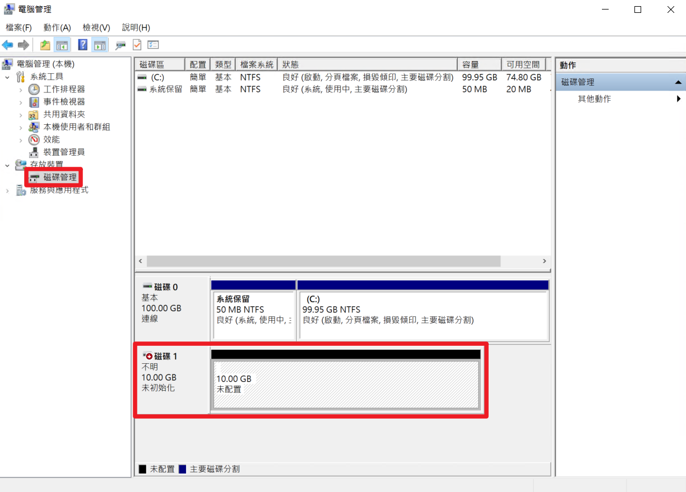The image size is (686, 492).
Task: Click the drive icon beside (C:) in volume list
Action: point(142,77)
